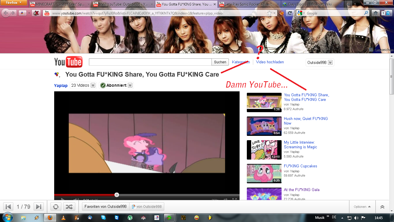Focus the YouTube search field

click(150, 62)
